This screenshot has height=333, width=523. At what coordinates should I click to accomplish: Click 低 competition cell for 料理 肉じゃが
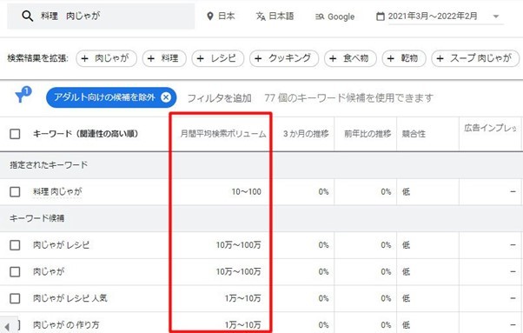tap(406, 192)
